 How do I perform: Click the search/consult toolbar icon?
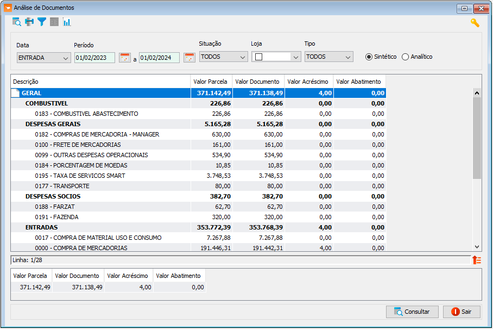click(x=17, y=22)
